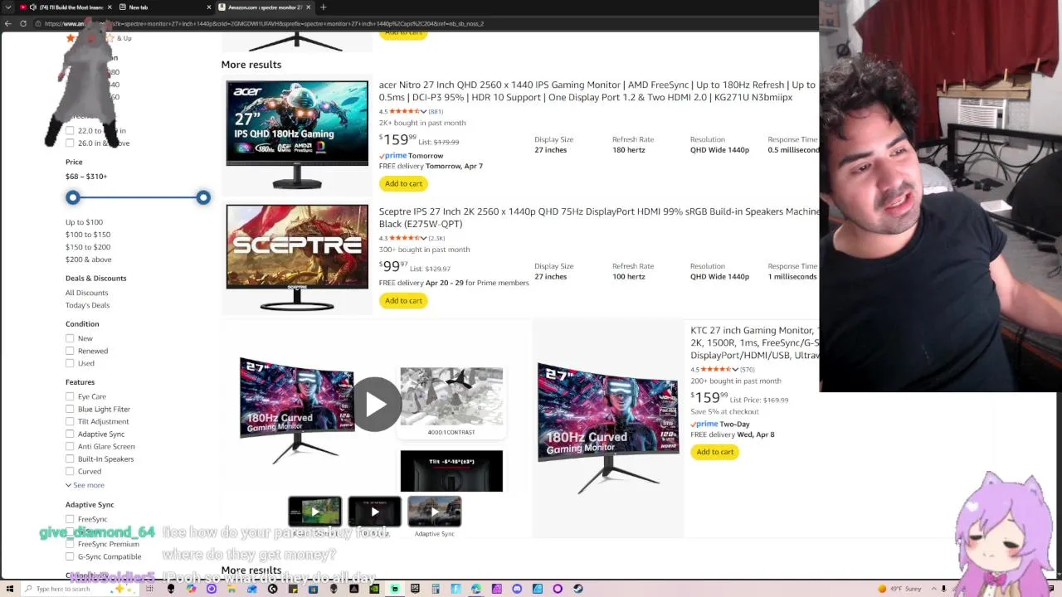Expand acer Nitro star rating dropdown

click(424, 111)
